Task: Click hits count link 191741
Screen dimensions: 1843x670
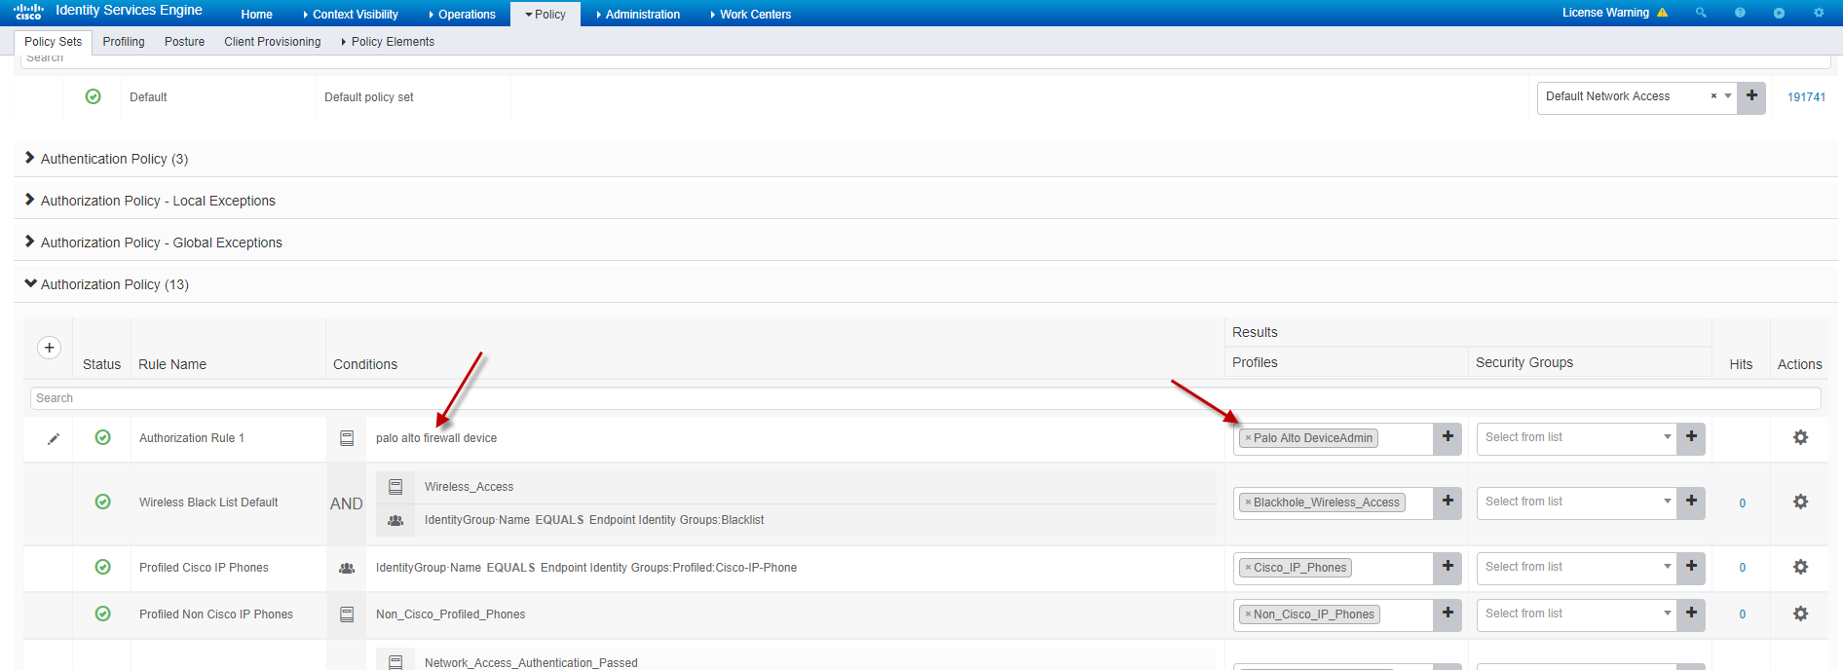Action: point(1806,97)
